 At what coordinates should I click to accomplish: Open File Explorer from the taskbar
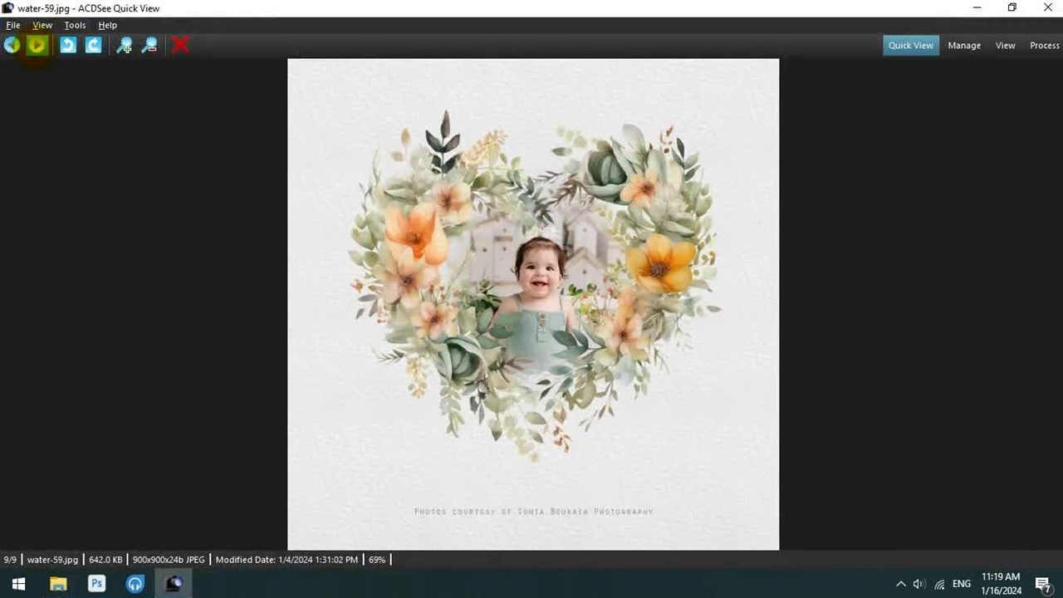pos(58,584)
